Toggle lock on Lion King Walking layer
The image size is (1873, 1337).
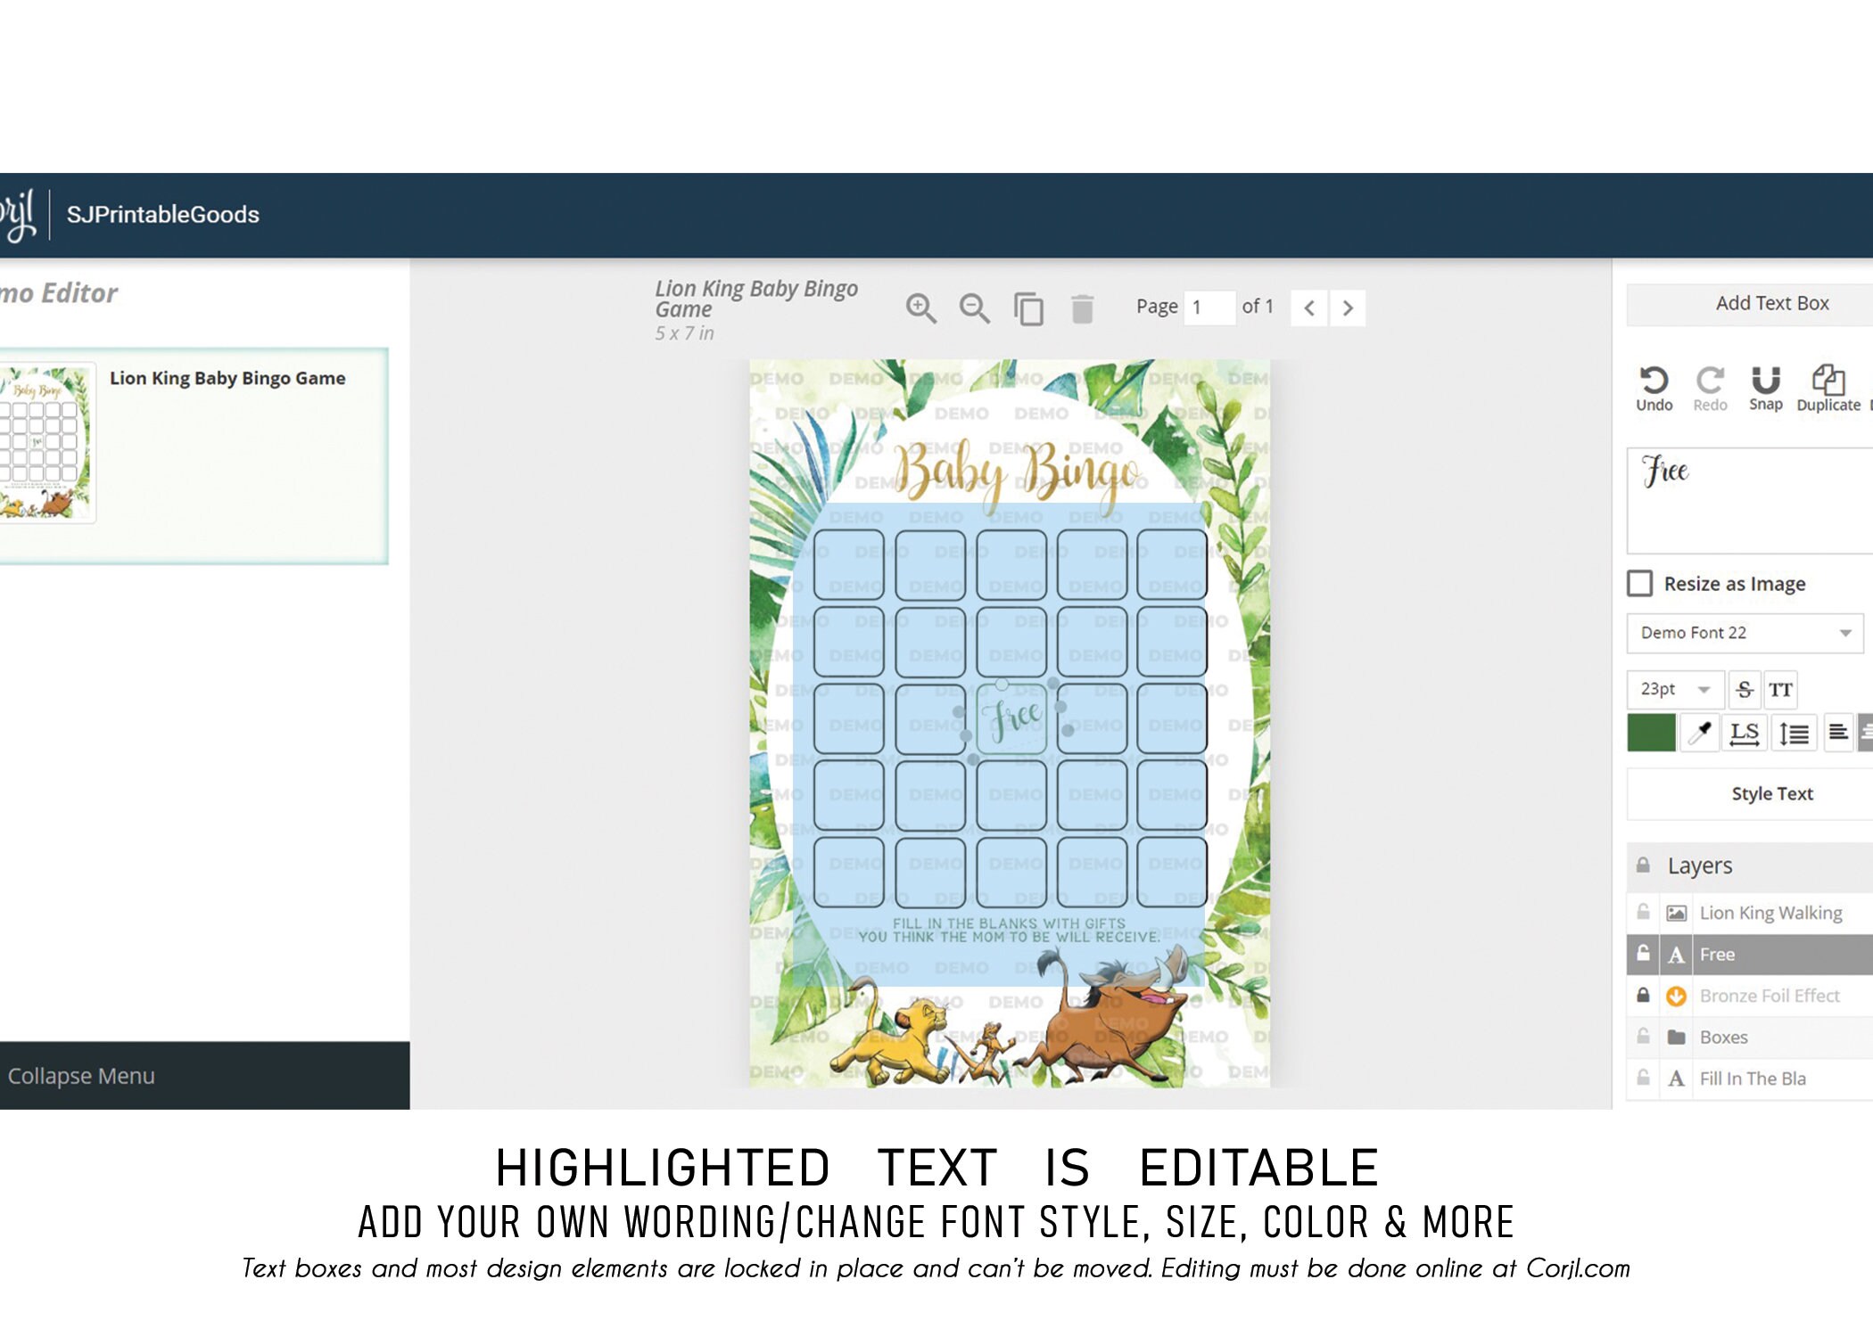1643,912
